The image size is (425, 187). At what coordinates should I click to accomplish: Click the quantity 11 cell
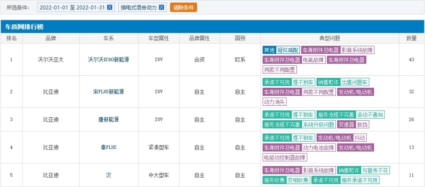(x=412, y=176)
